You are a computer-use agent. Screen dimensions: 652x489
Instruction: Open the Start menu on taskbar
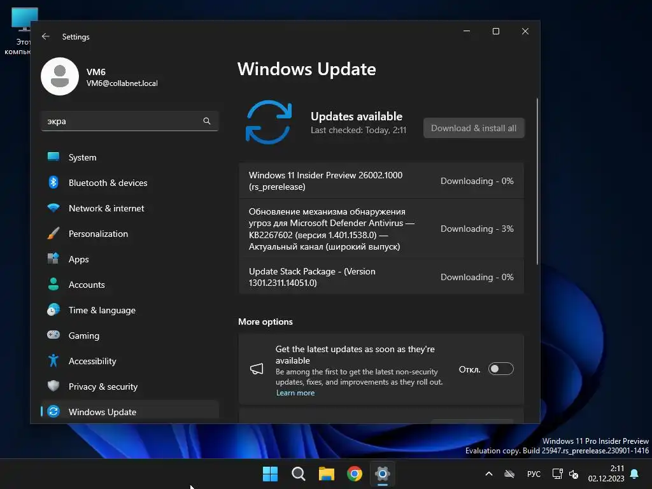point(270,474)
